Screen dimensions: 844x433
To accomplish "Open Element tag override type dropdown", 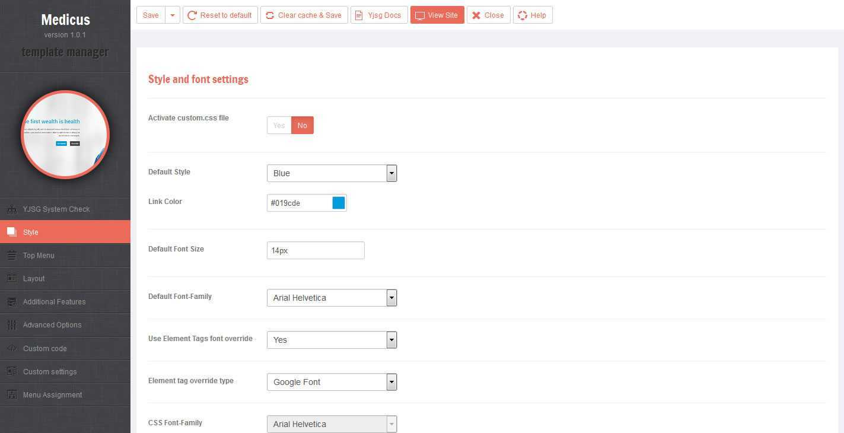I will (x=332, y=382).
